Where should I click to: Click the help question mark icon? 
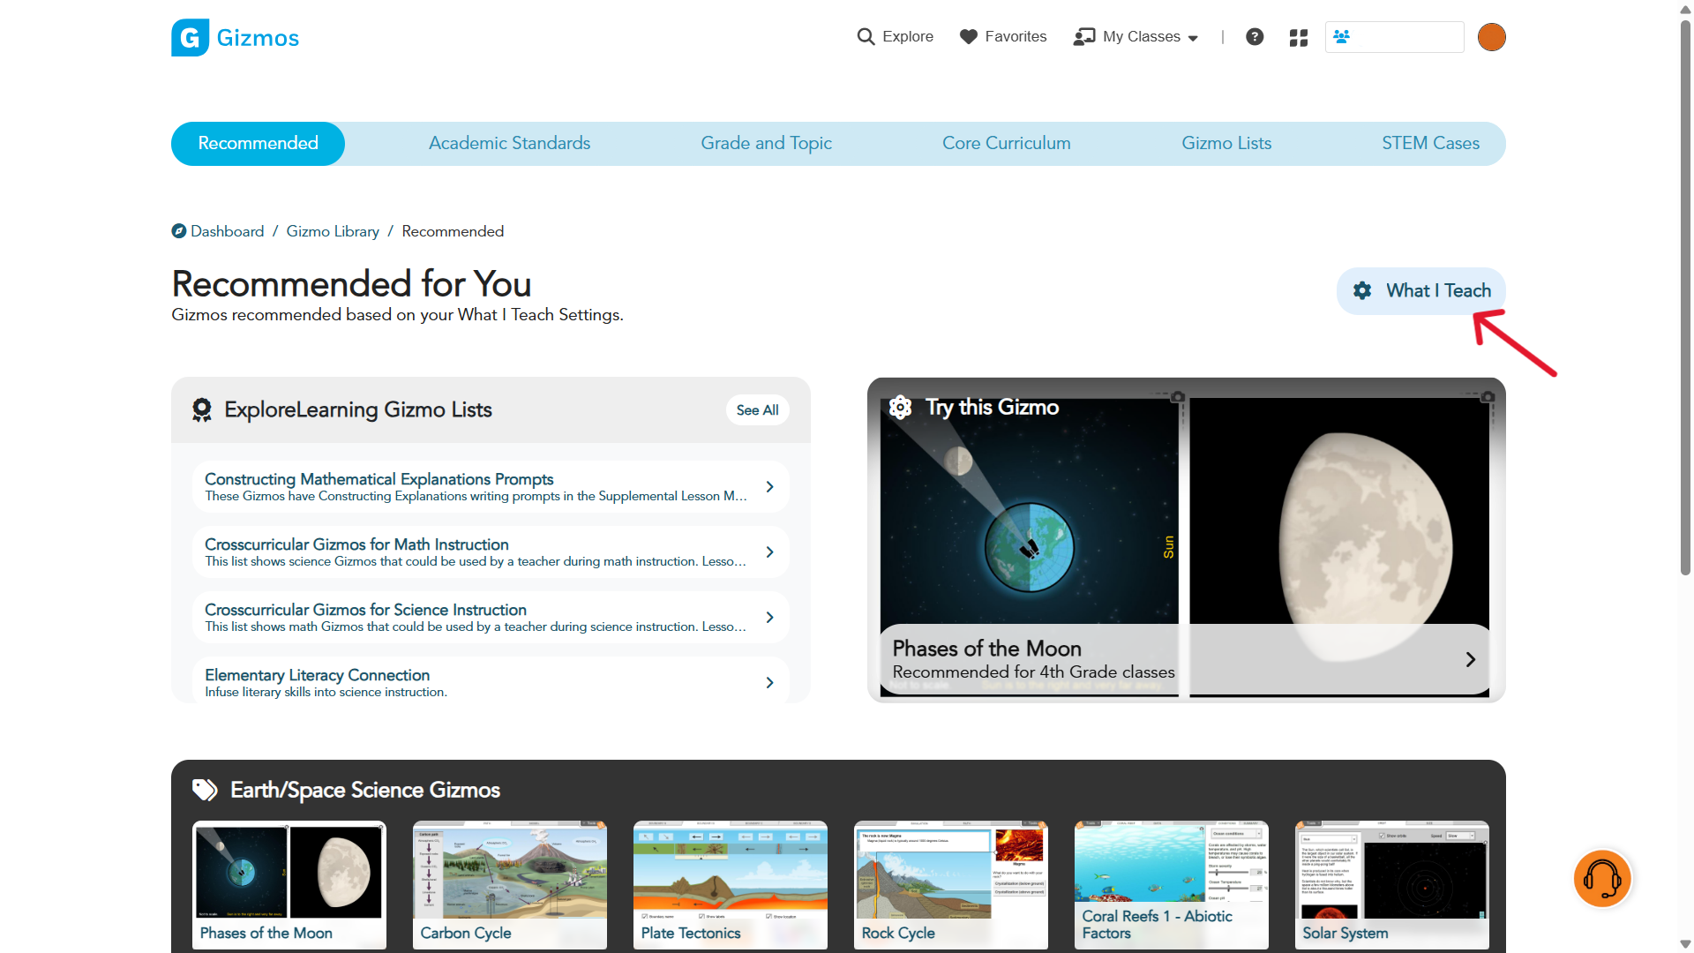pos(1255,37)
